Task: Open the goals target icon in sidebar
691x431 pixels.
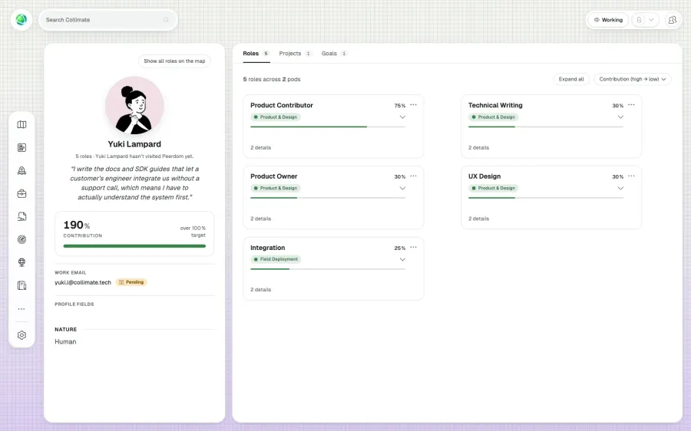Action: 21,239
